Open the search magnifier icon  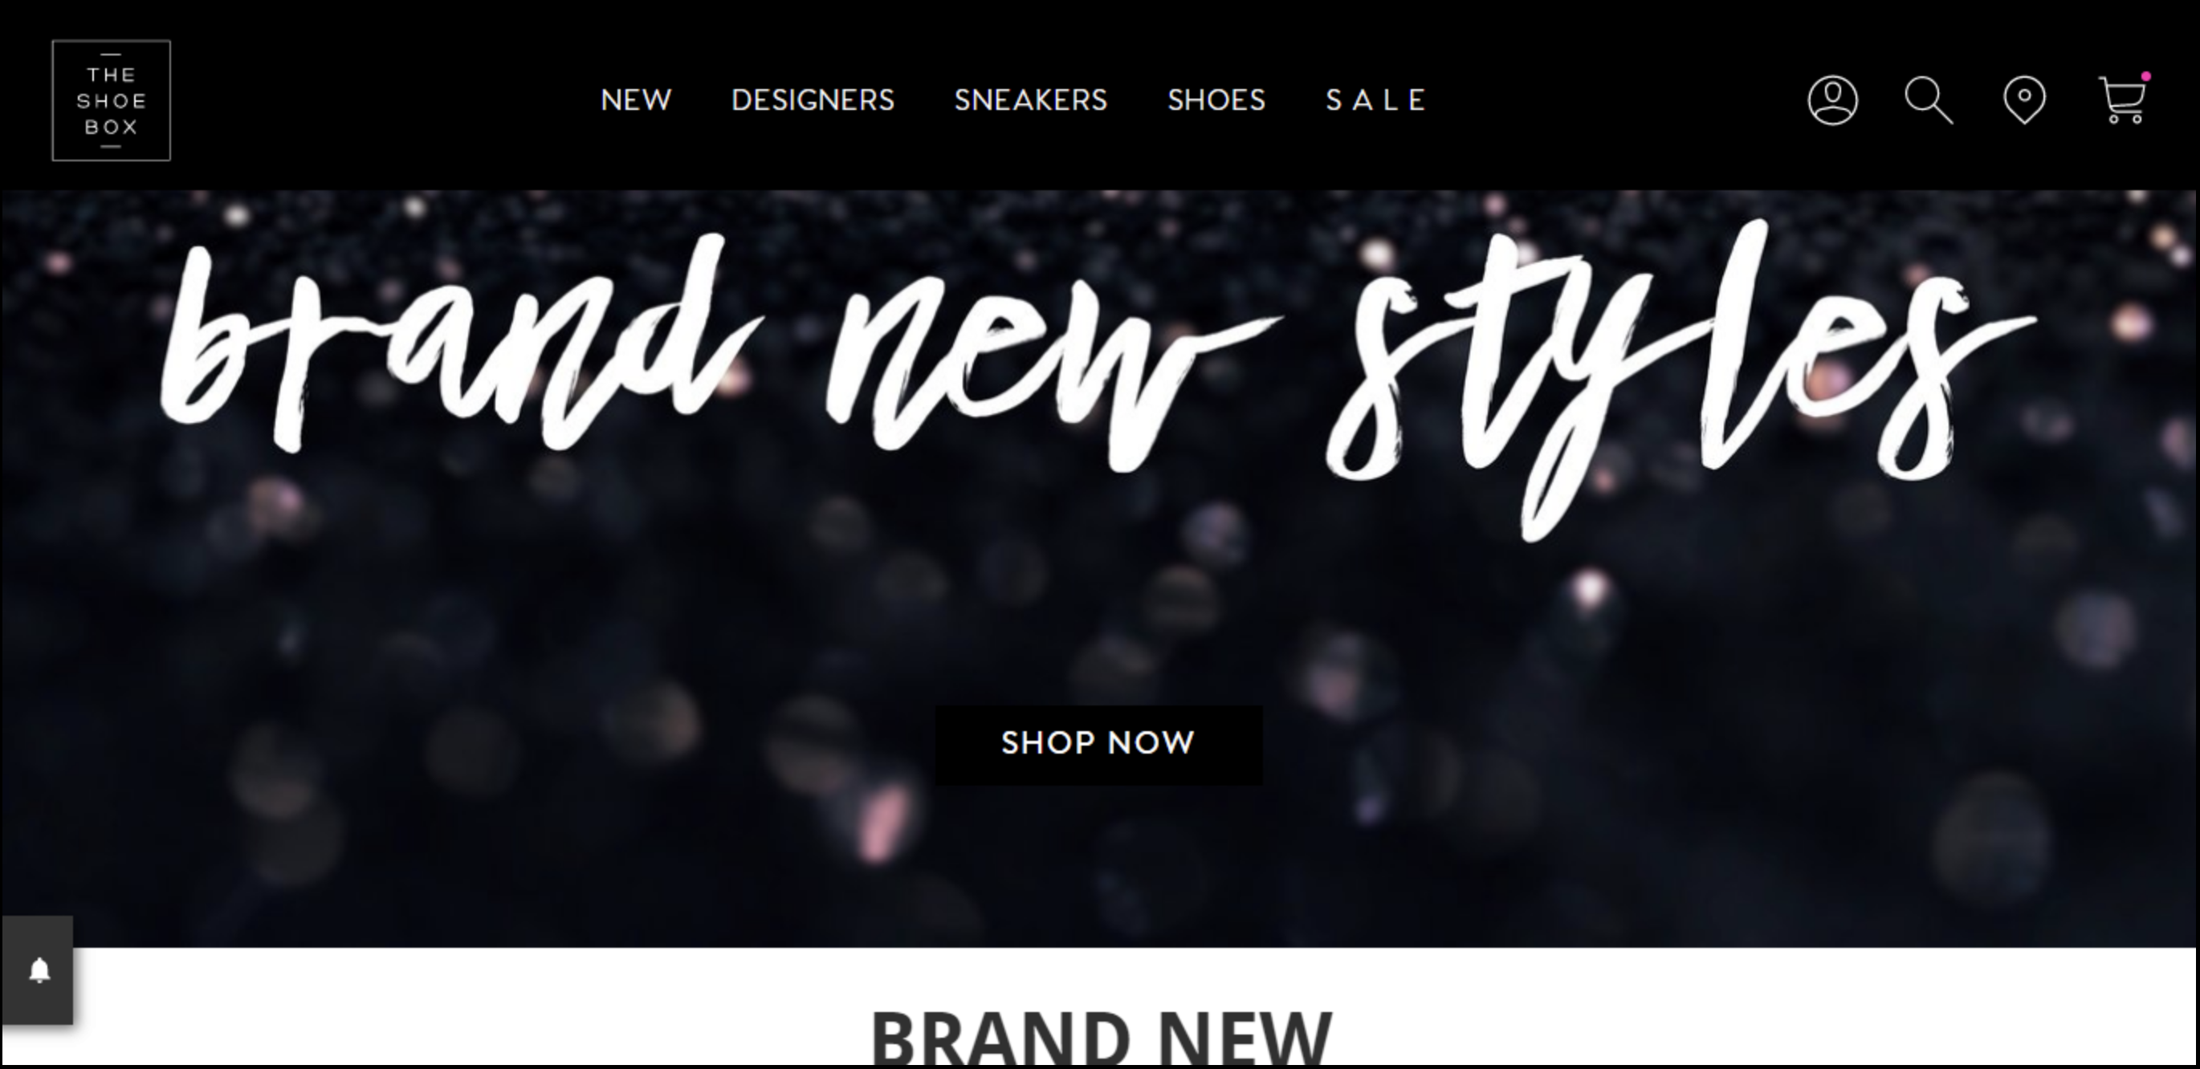[1929, 101]
